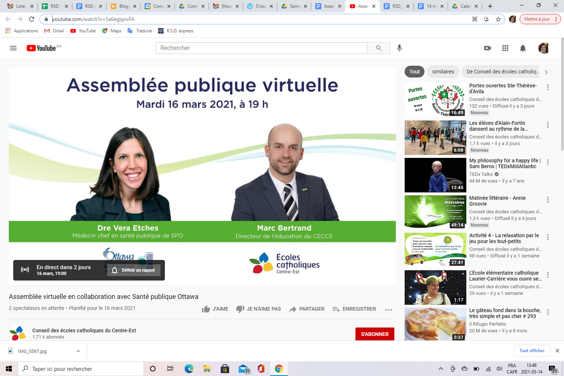Open the Applications bookmark shortcut
This screenshot has width=564, height=376.
coord(22,31)
